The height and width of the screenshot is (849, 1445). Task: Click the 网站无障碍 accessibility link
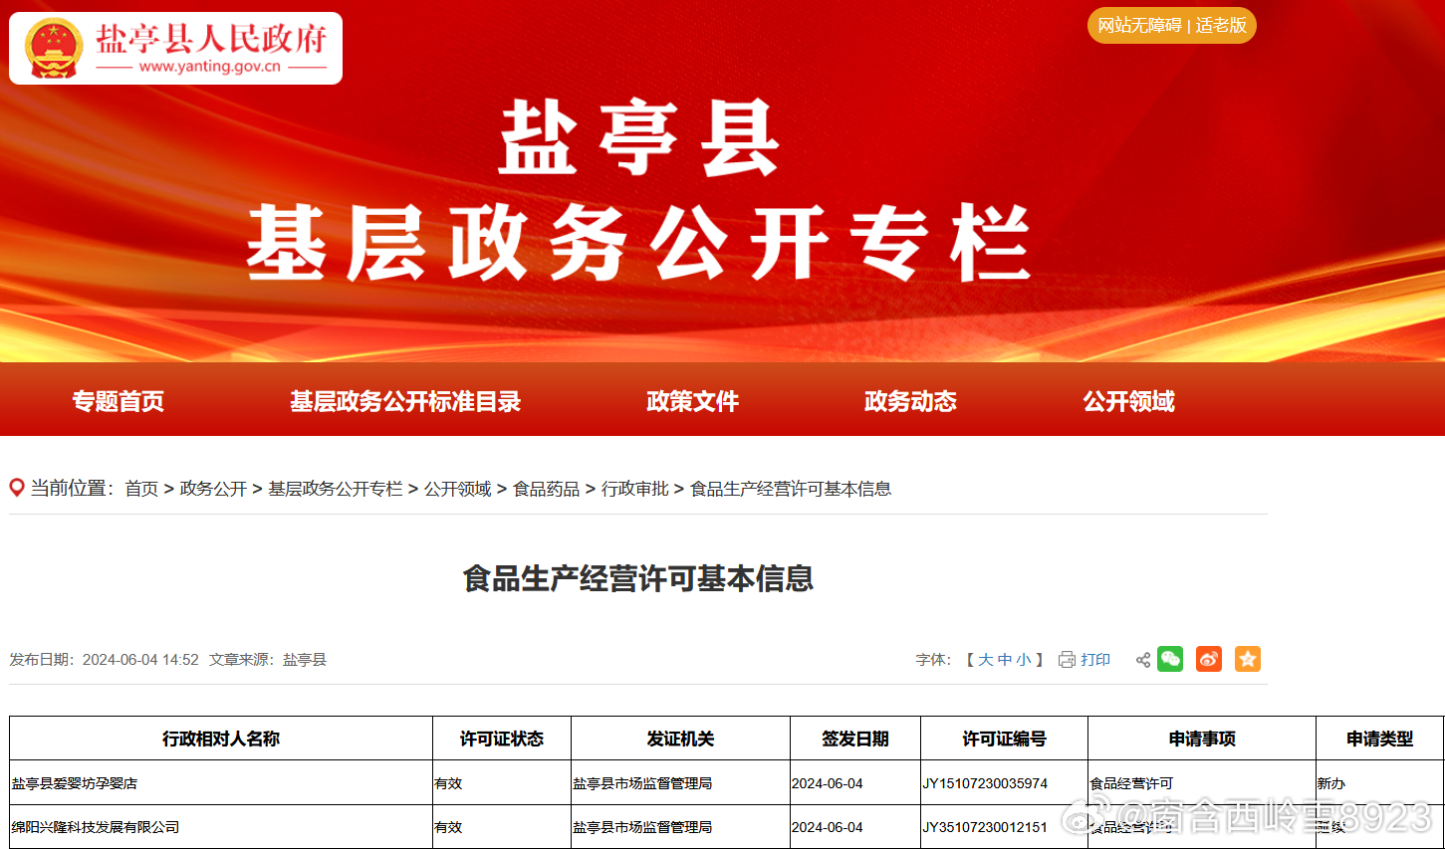coord(1139,26)
